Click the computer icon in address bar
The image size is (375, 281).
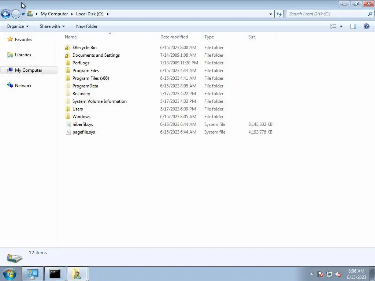(30, 14)
